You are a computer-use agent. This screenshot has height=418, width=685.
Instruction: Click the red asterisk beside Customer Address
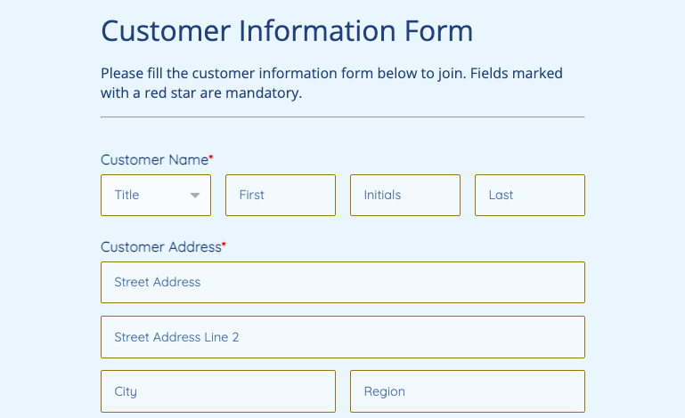click(x=224, y=245)
